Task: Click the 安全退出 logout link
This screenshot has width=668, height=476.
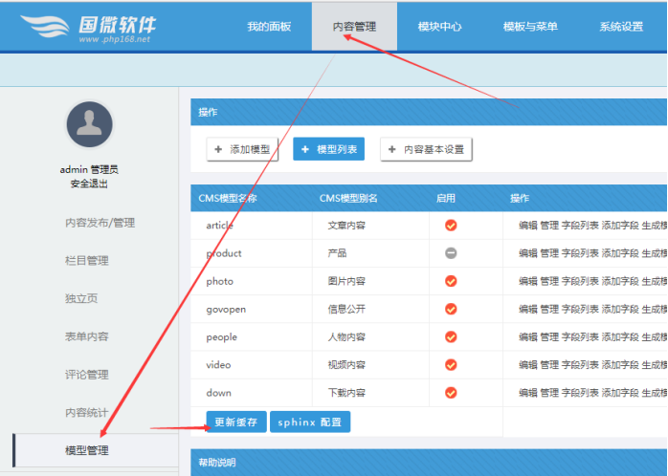Action: pos(89,184)
